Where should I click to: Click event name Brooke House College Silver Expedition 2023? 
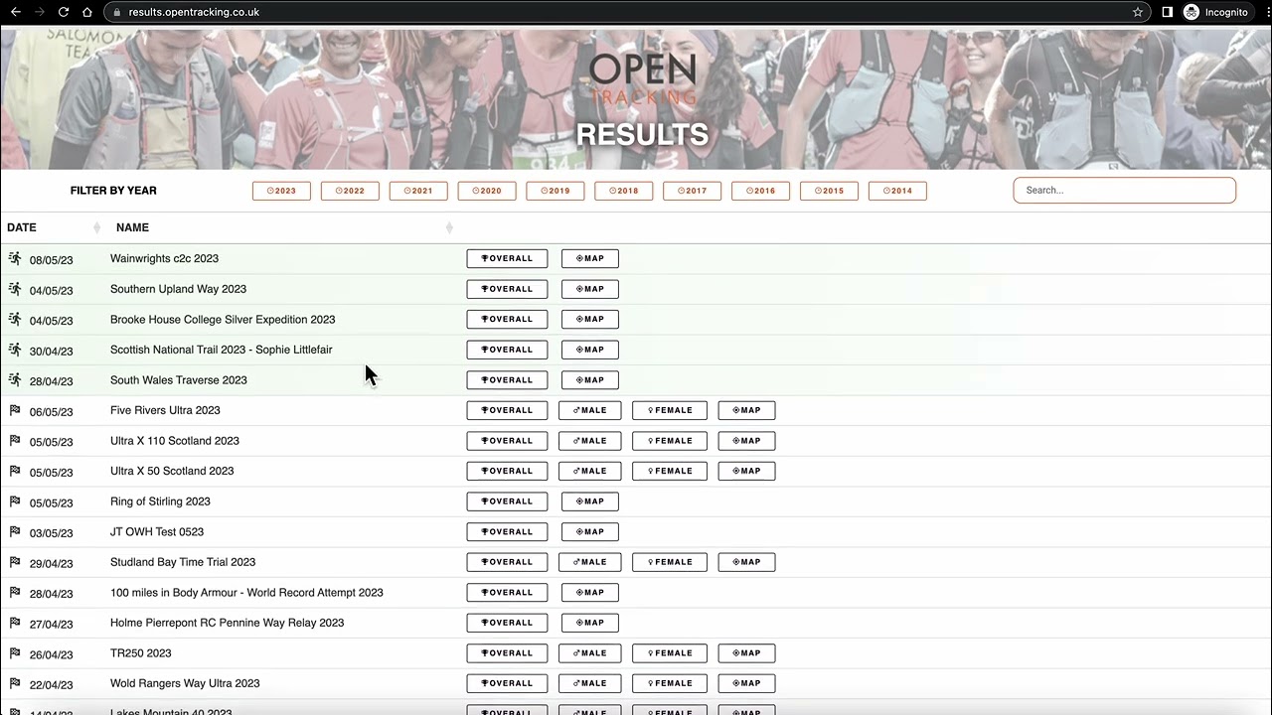[x=223, y=320]
